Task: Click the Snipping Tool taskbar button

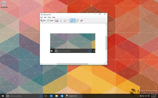Action: click(73, 96)
